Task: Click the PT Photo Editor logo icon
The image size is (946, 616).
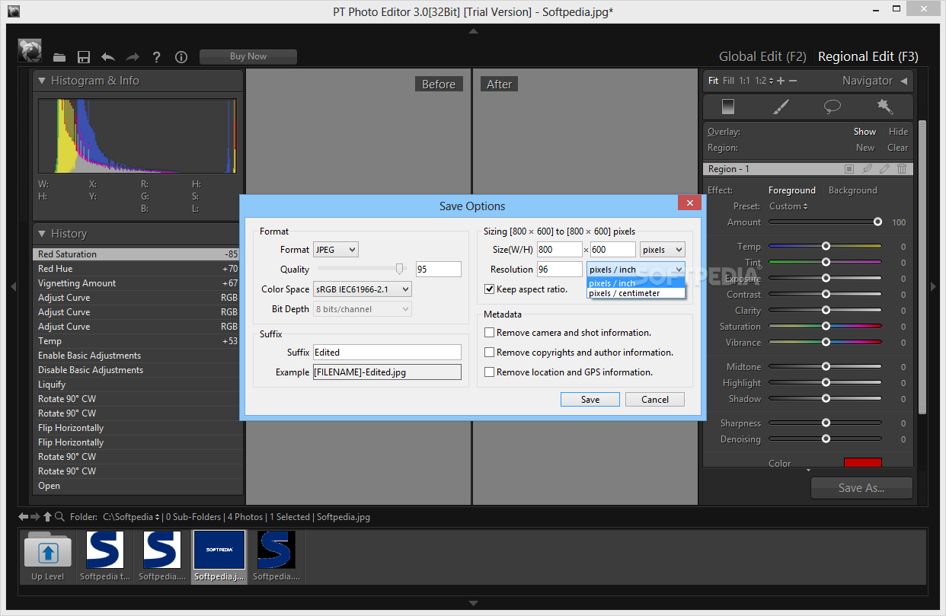Action: (30, 50)
